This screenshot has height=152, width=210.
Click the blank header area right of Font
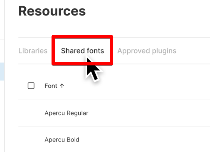pos(140,86)
